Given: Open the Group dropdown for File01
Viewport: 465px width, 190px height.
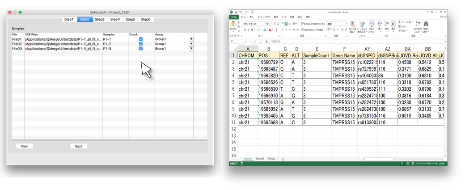Looking at the screenshot, I should pos(191,39).
